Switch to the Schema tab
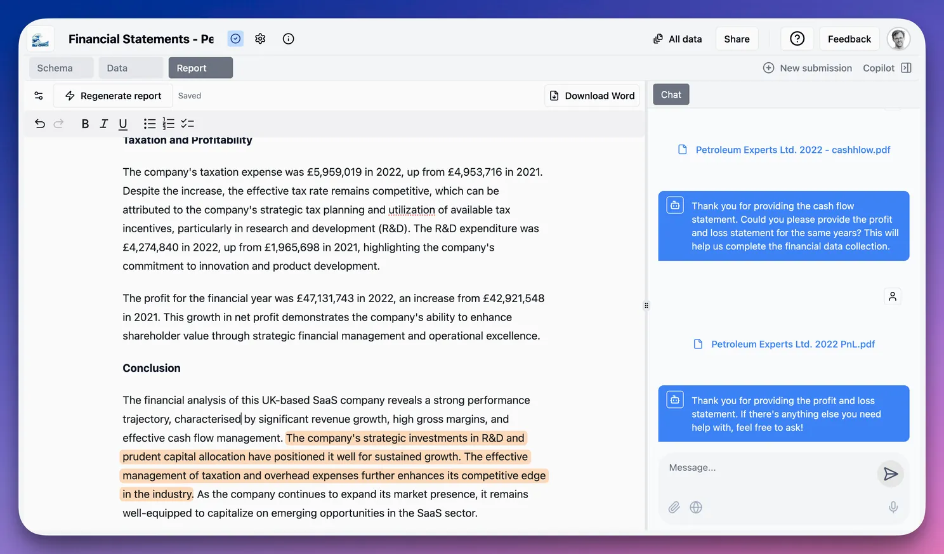This screenshot has height=554, width=944. (55, 68)
